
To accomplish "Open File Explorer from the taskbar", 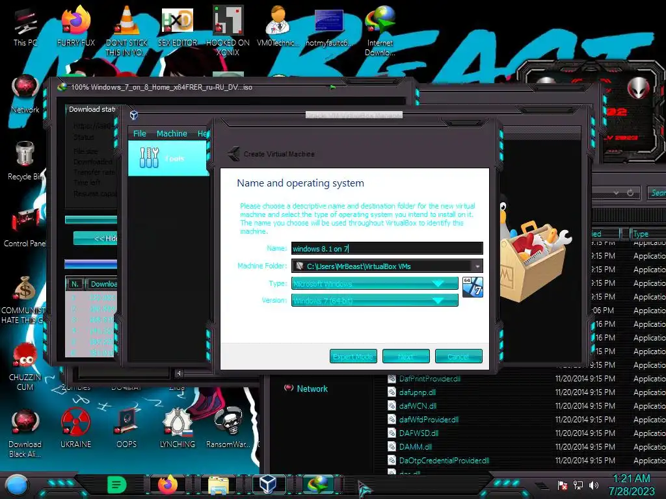I will [219, 485].
